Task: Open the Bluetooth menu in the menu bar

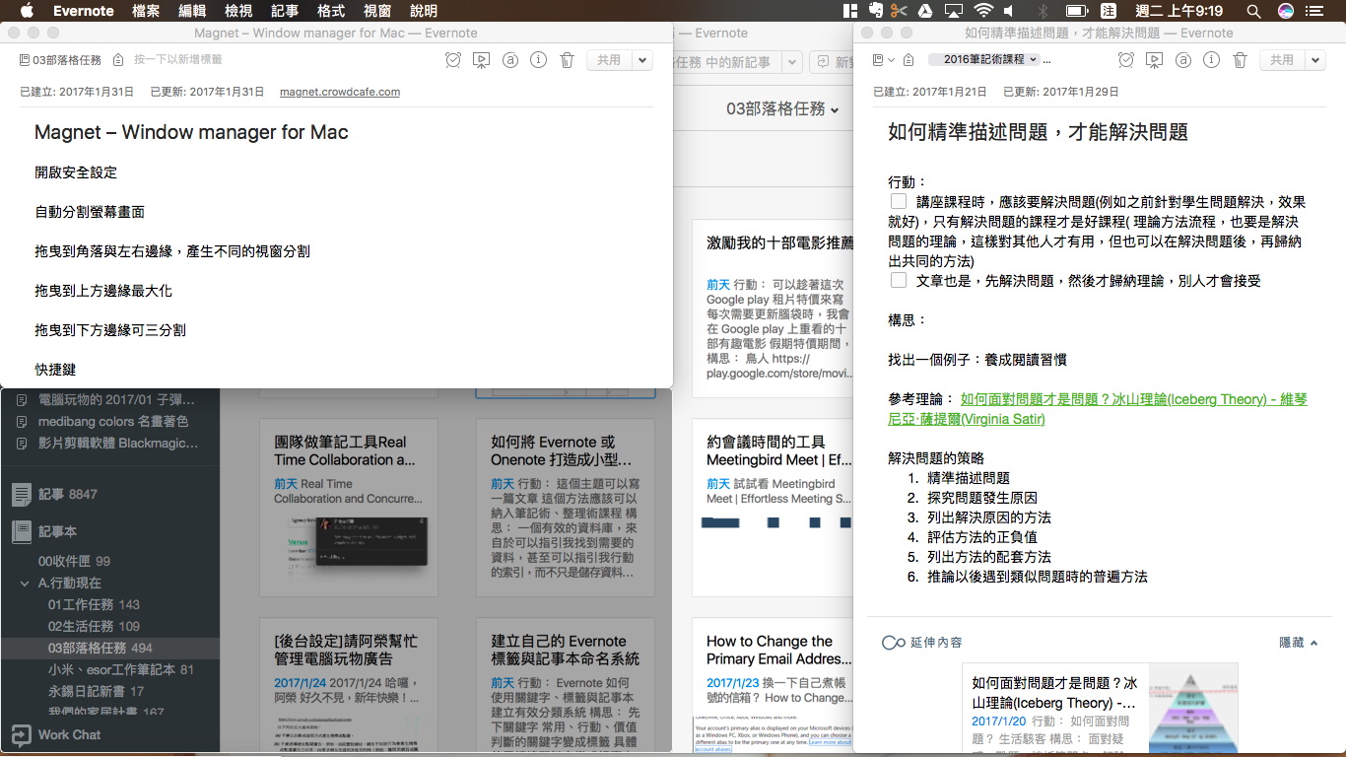Action: coord(1043,11)
